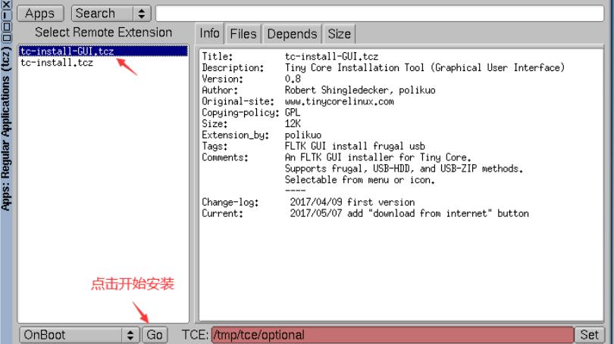
Task: Switch to the Size tab
Action: coord(339,34)
